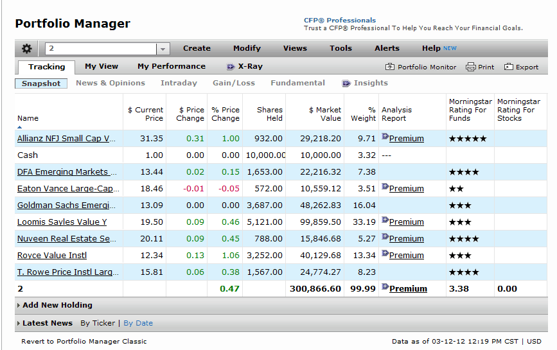This screenshot has height=350, width=557.
Task: Click the Export icon
Action: click(x=509, y=67)
